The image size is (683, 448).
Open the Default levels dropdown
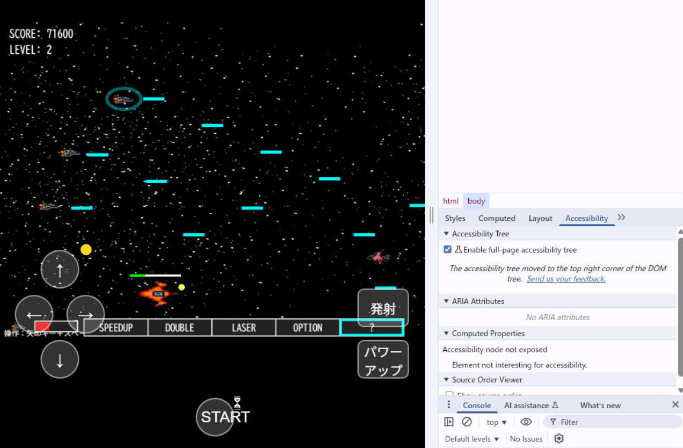472,439
